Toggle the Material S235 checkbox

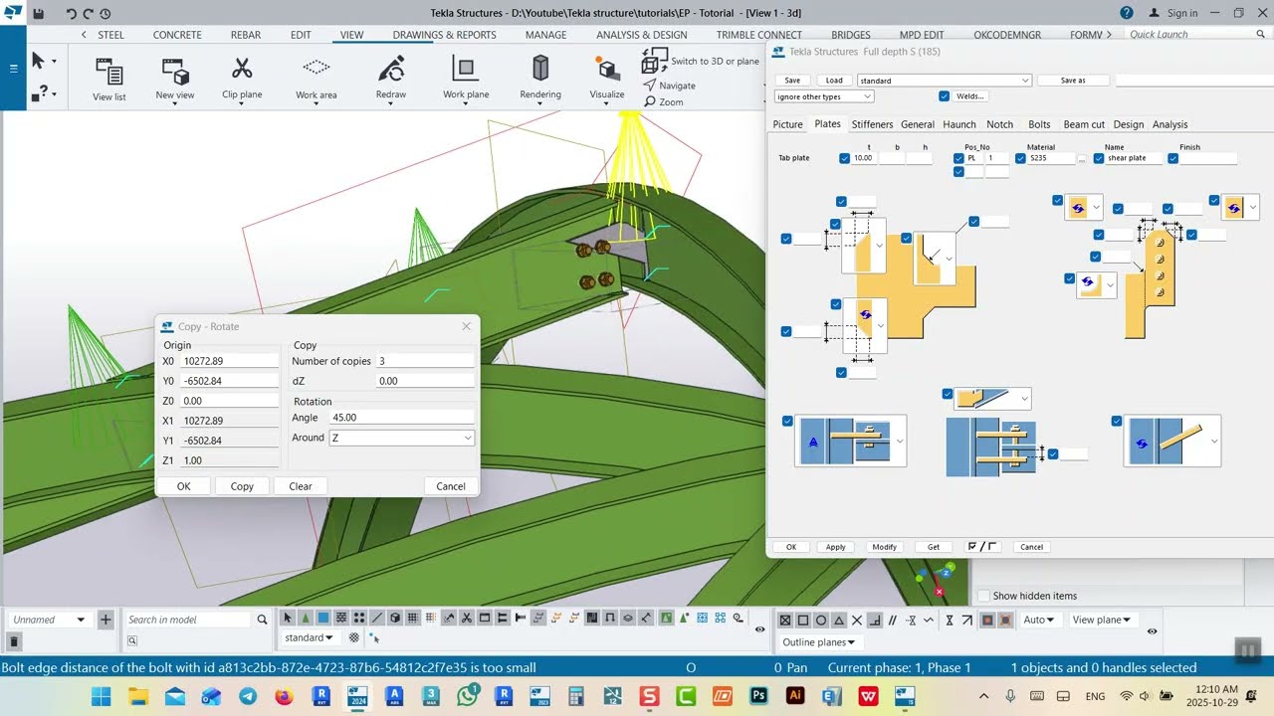pos(1021,158)
